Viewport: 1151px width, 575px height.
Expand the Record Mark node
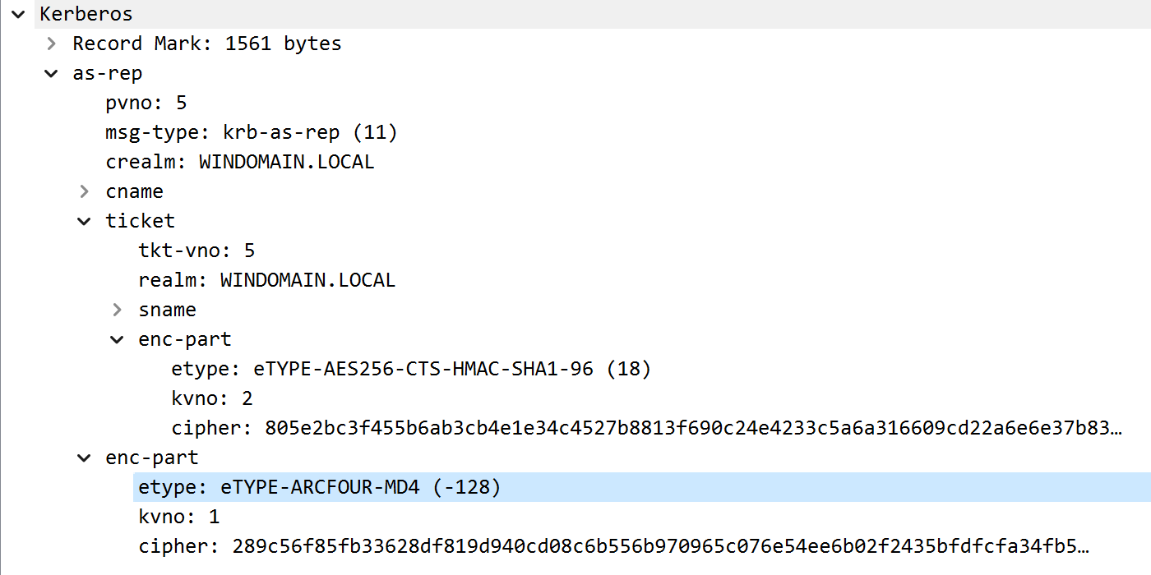pos(51,44)
